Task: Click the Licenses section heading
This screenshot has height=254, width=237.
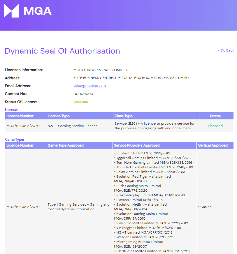Action: [12, 110]
